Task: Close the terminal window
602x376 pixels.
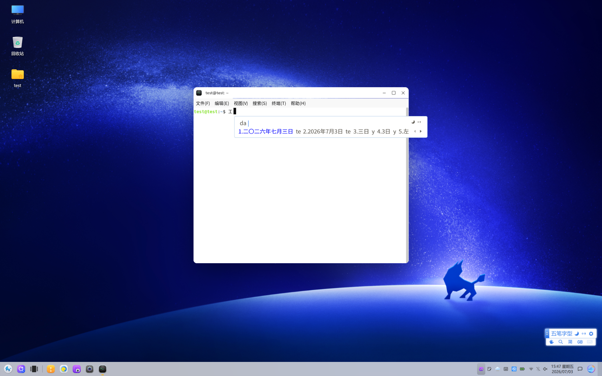Action: click(x=403, y=93)
